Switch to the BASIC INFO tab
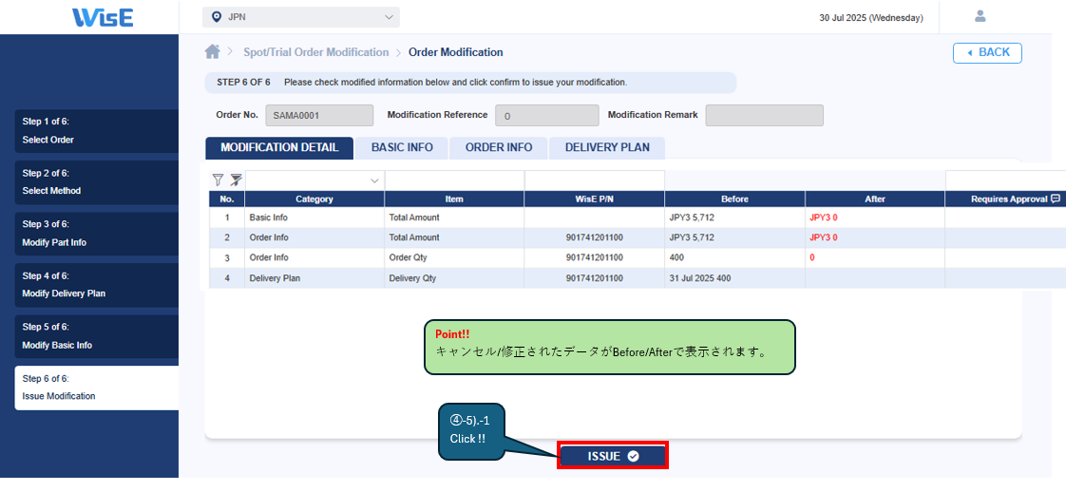 point(402,147)
